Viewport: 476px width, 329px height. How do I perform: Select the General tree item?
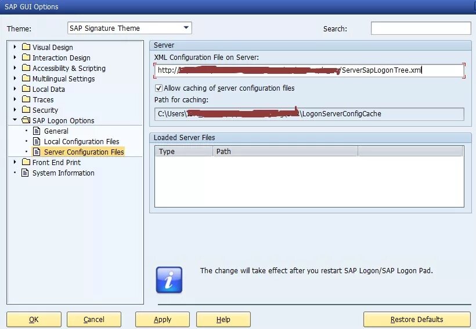coord(56,131)
